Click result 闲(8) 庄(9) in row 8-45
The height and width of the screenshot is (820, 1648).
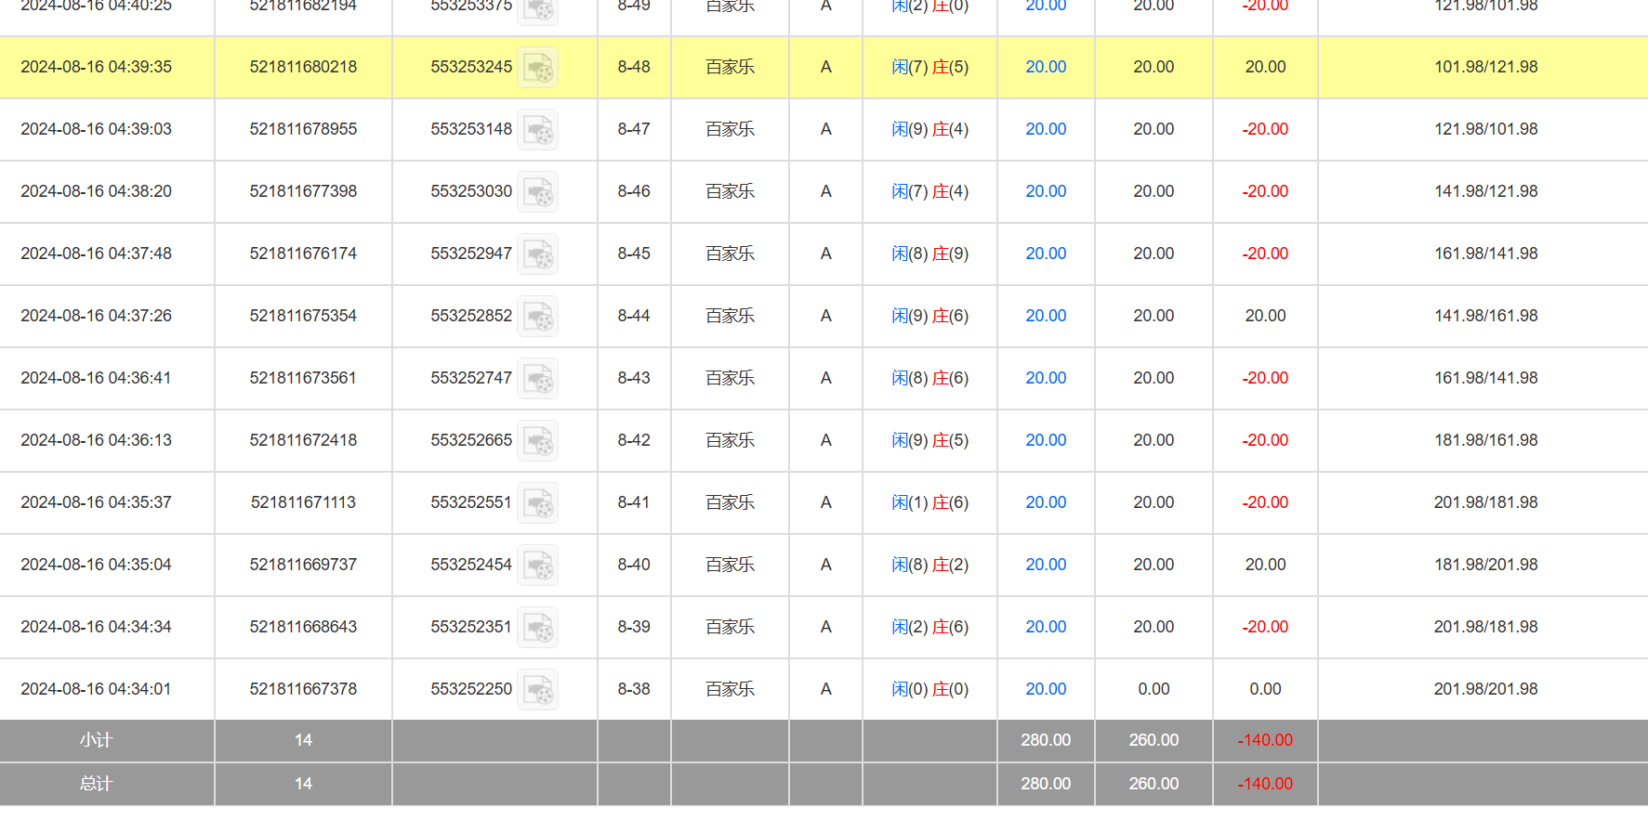tap(929, 254)
